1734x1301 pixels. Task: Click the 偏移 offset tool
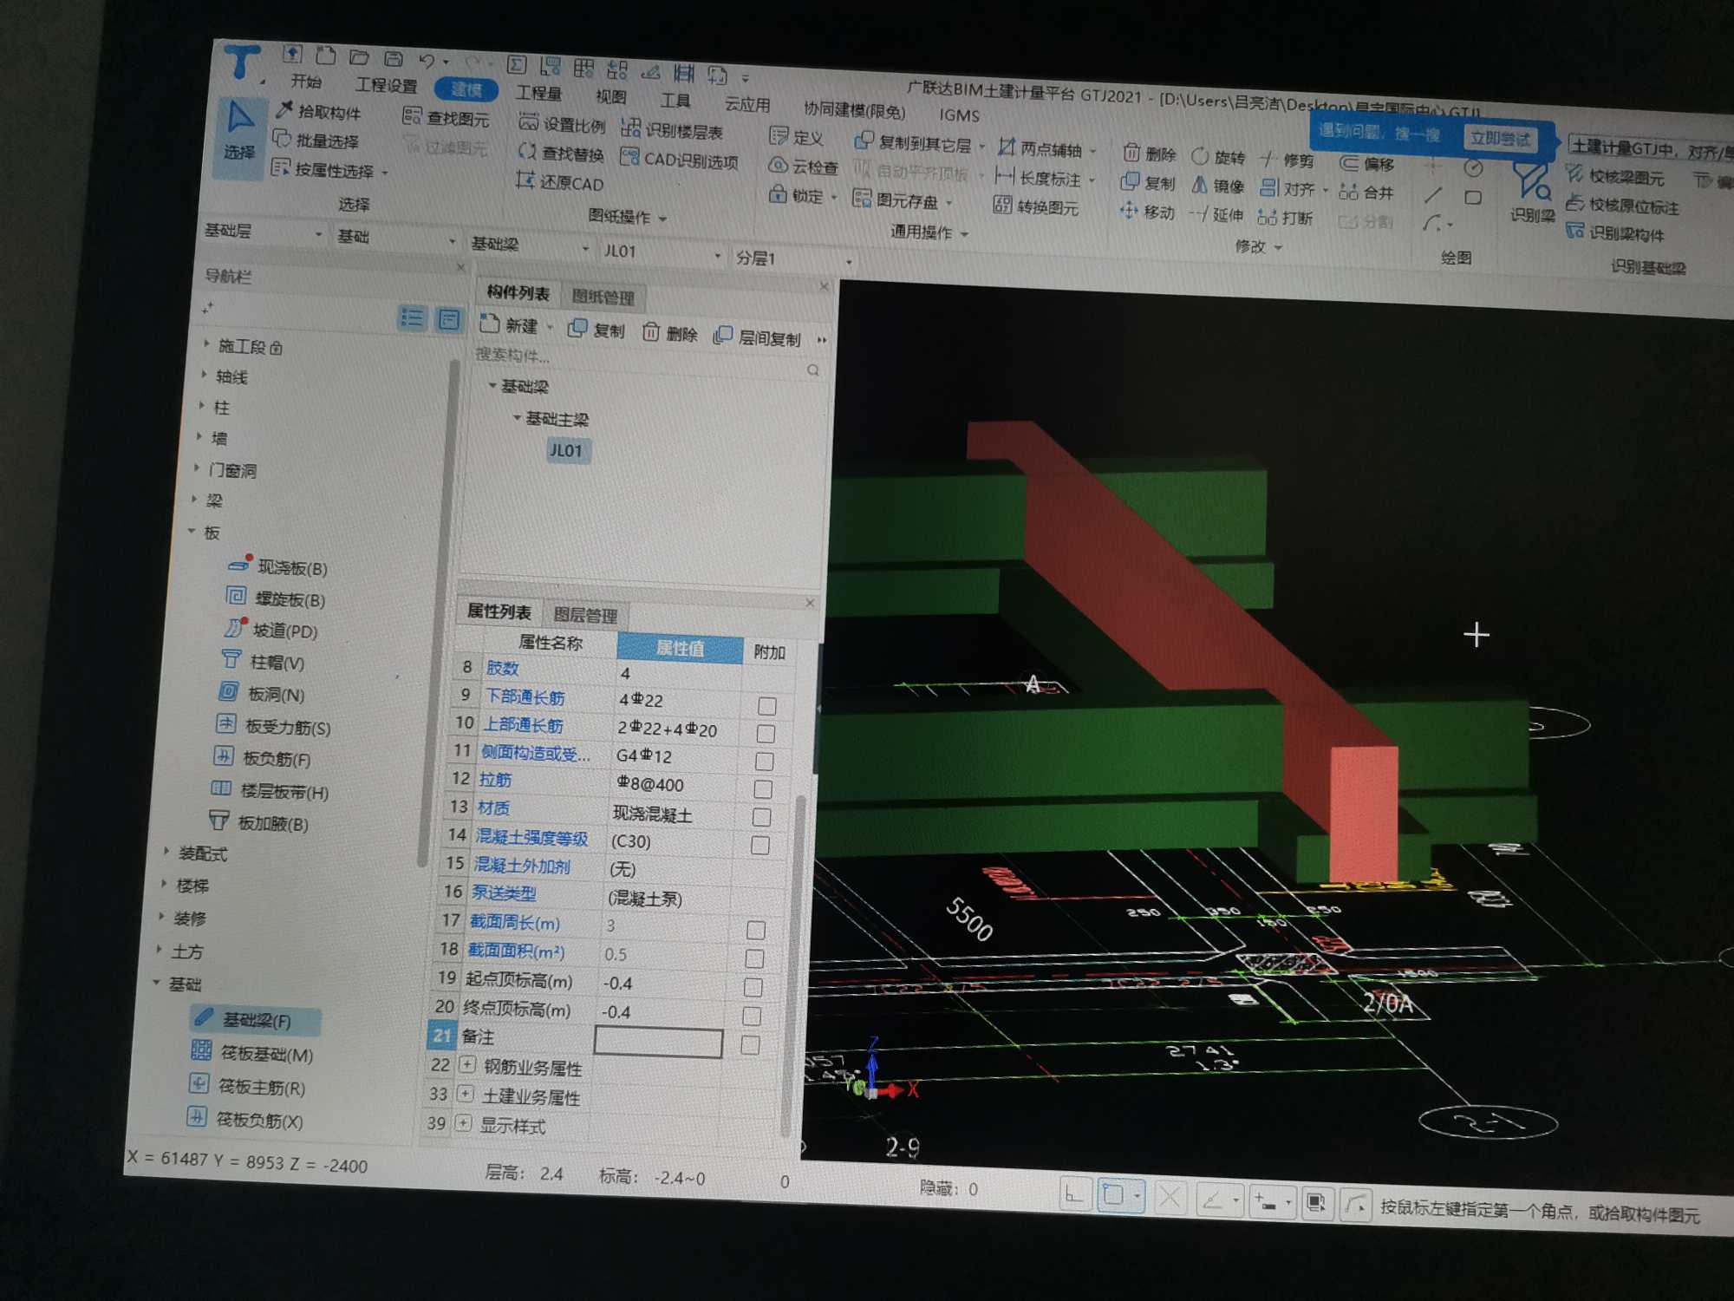[1367, 164]
